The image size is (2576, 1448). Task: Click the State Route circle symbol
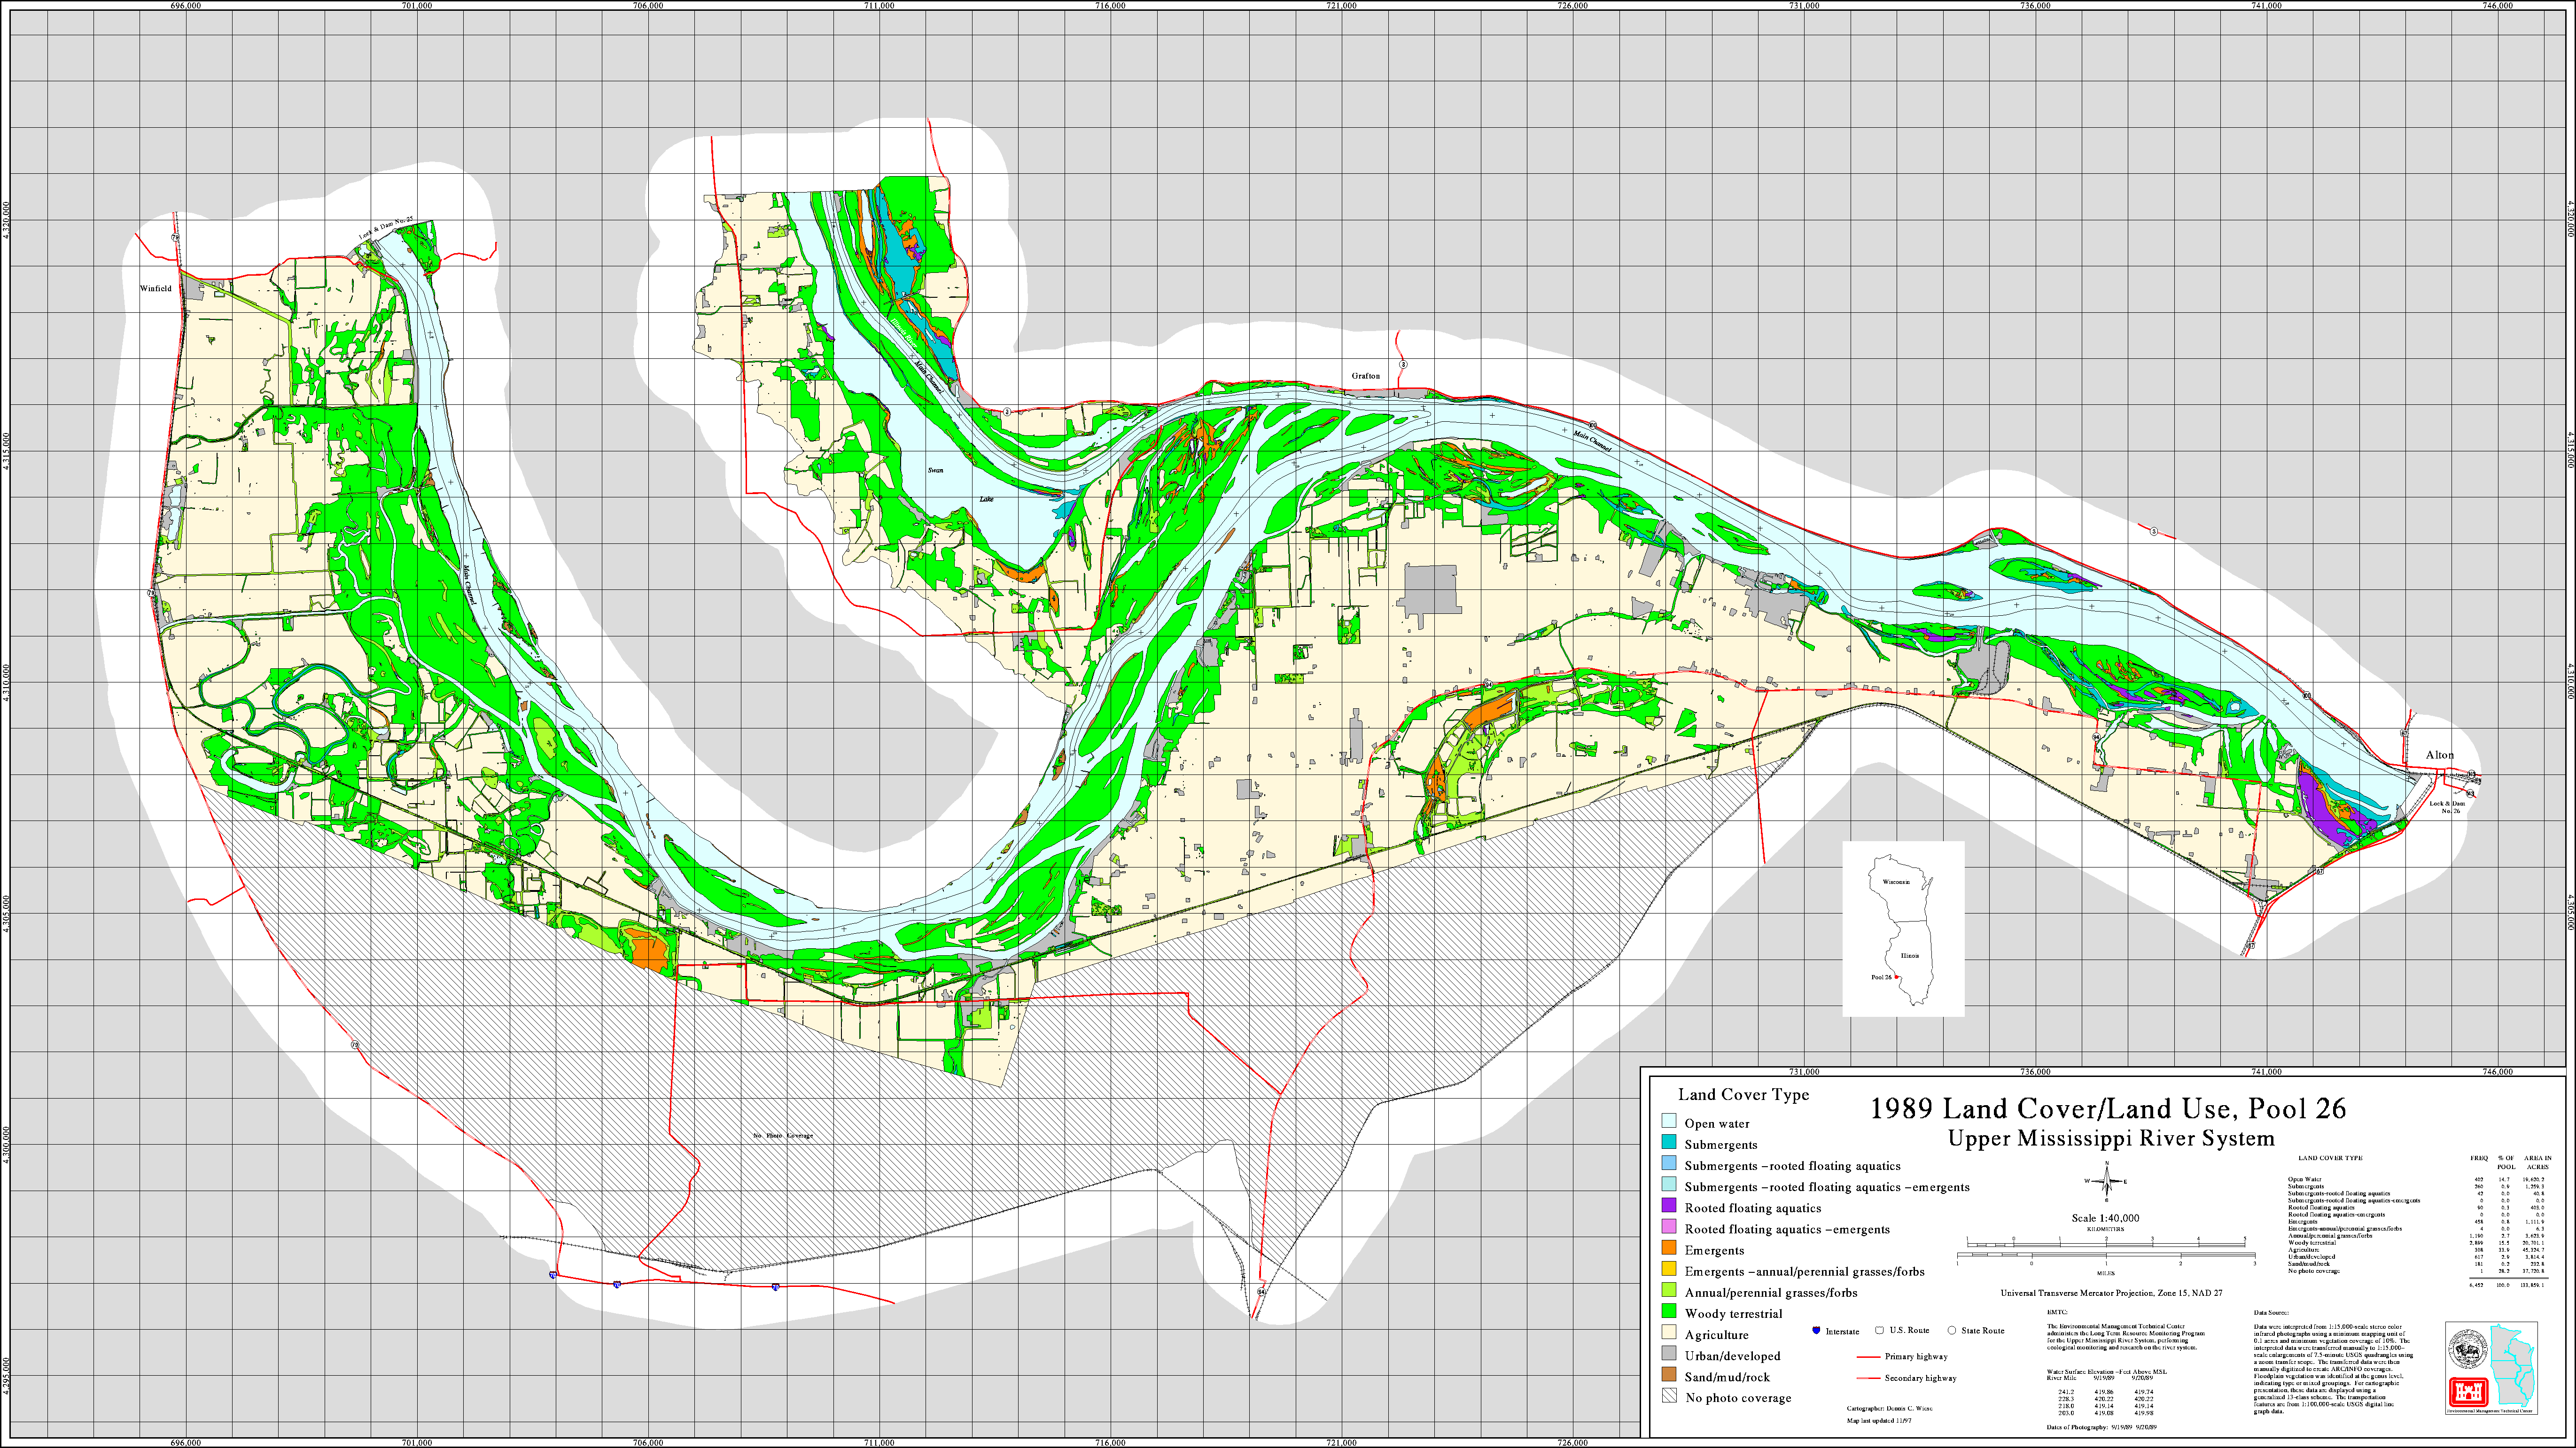point(1951,1330)
